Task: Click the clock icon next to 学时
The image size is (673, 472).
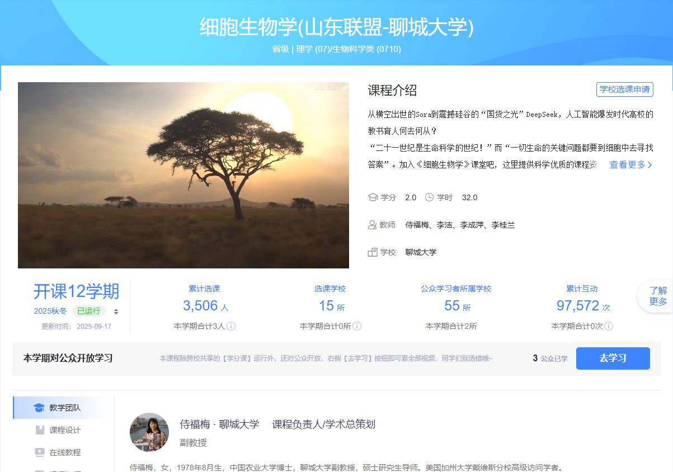Action: [429, 197]
